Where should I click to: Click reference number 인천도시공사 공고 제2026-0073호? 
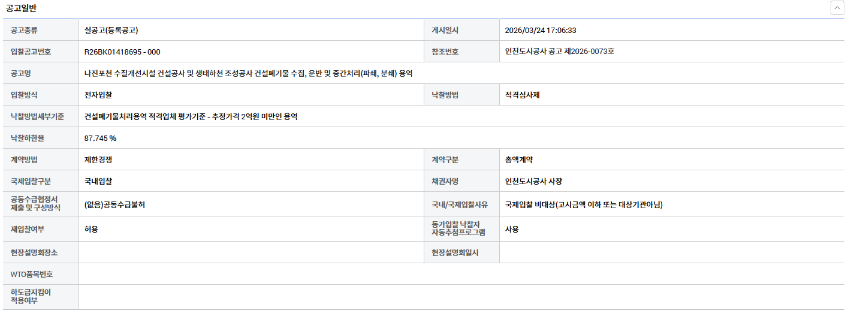click(x=559, y=52)
